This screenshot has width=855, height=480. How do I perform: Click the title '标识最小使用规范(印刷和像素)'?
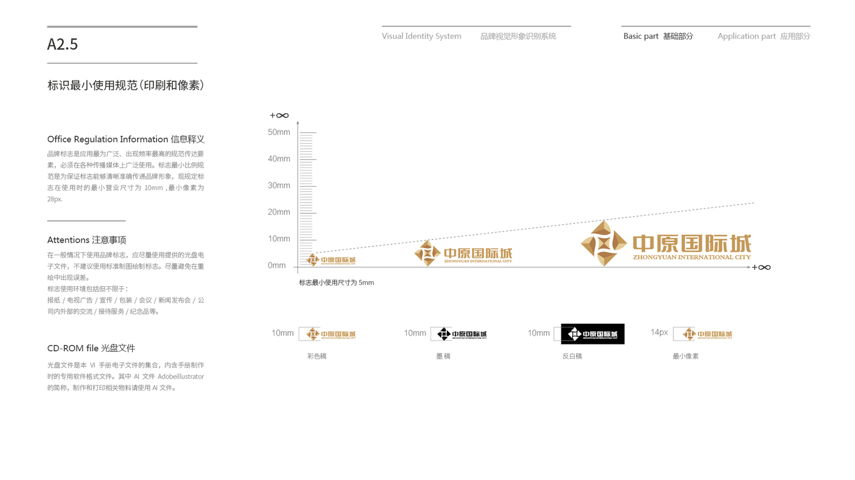pos(126,86)
